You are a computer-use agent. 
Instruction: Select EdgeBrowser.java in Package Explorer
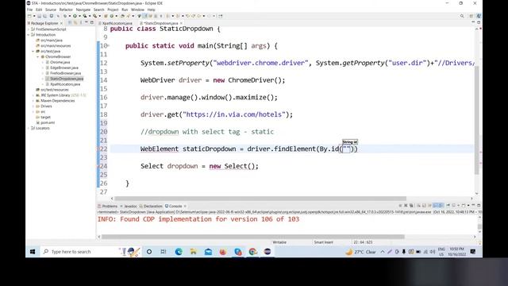point(64,68)
